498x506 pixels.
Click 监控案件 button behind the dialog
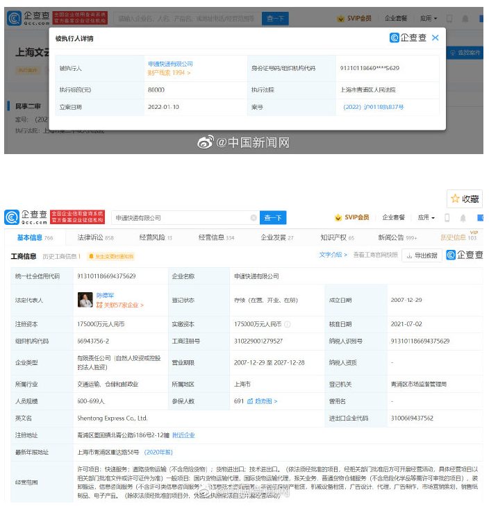point(465,53)
